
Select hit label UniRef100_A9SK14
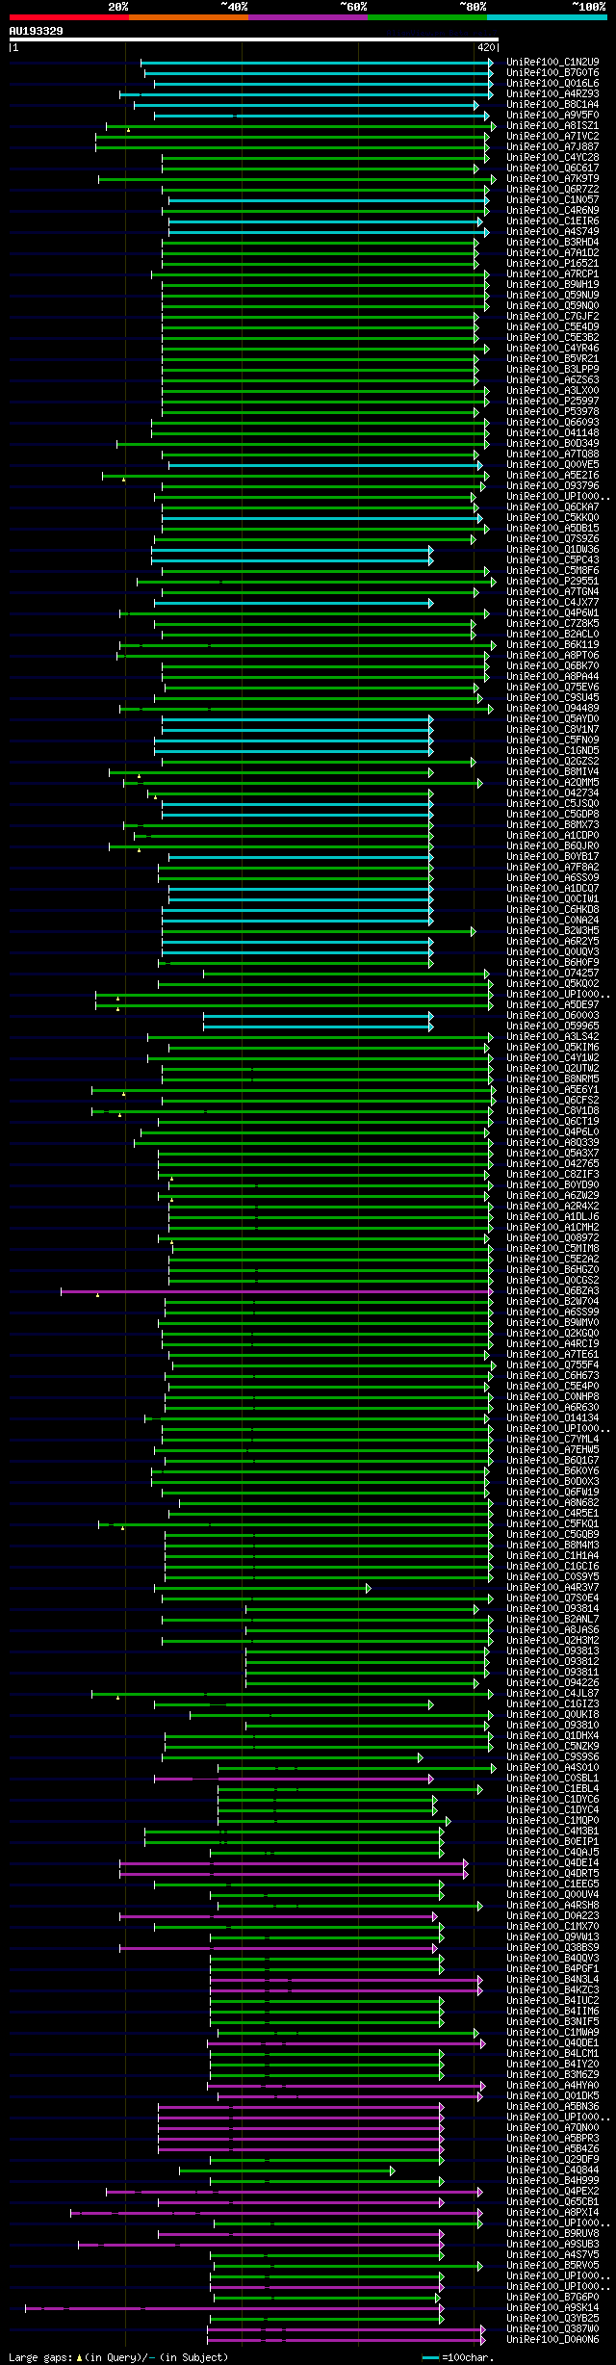552,2308
